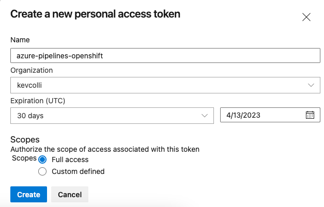Select the Full access radio button

pyautogui.click(x=43, y=160)
